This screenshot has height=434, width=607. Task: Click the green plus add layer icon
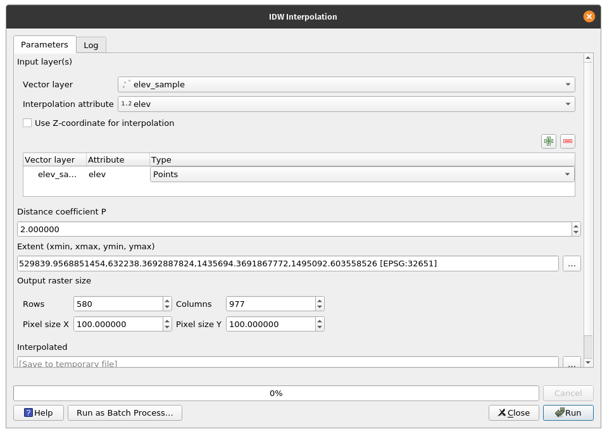[x=549, y=142]
